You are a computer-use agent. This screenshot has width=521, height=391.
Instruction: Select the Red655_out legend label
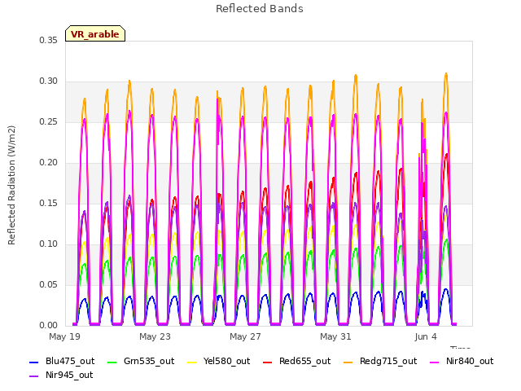[304, 362]
